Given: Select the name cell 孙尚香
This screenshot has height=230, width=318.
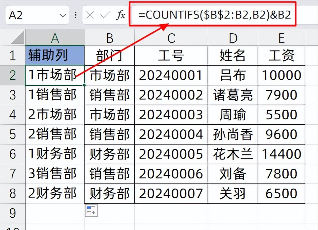Looking at the screenshot, I should pyautogui.click(x=233, y=134).
